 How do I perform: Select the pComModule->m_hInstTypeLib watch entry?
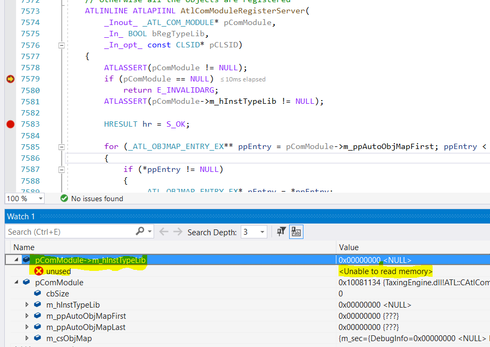click(90, 260)
